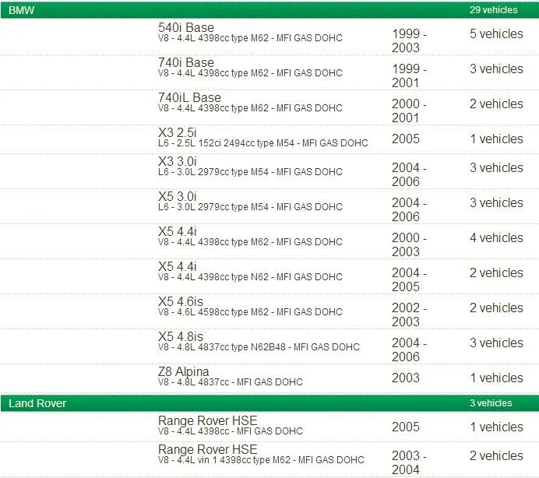Screen dimensions: 539x478
Task: Open the X5 4.6is entry
Action: click(269, 311)
